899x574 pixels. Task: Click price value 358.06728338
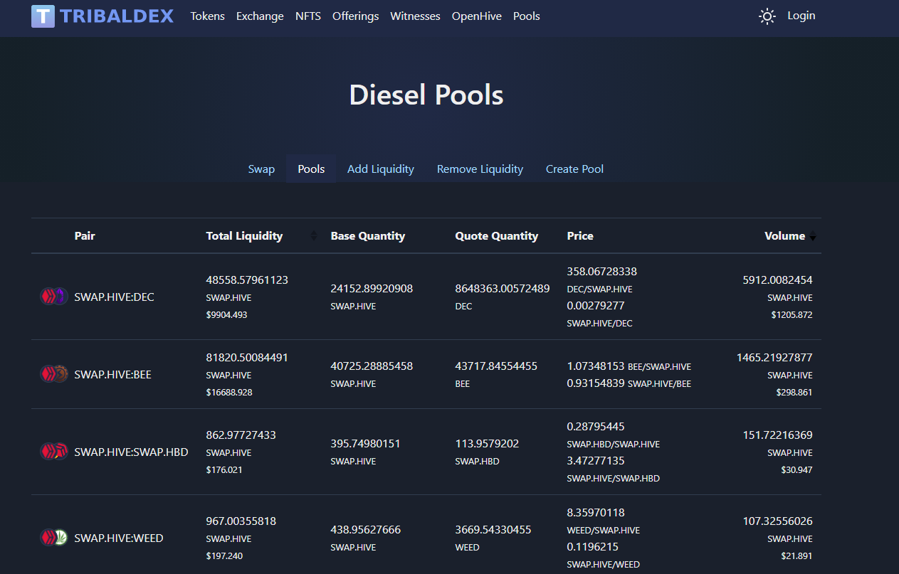(602, 272)
